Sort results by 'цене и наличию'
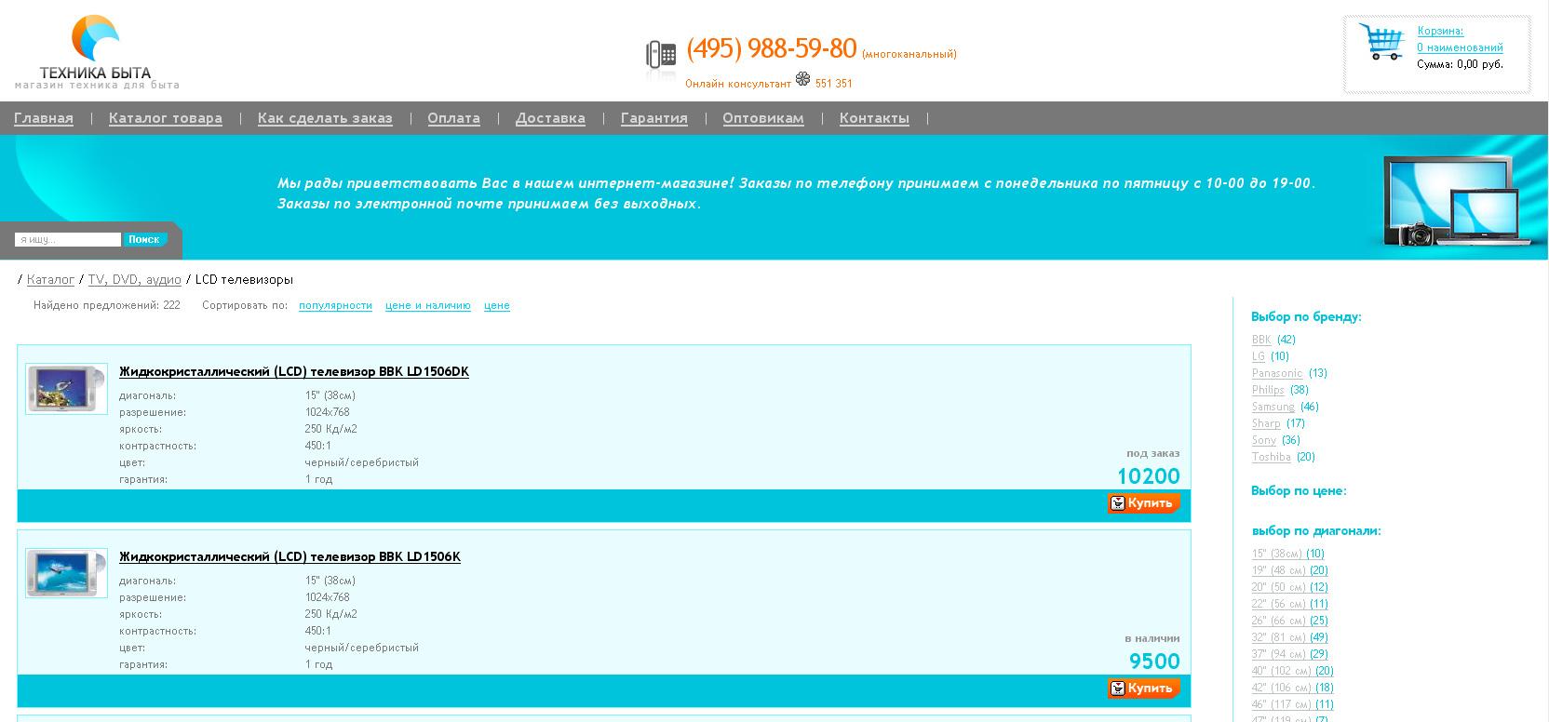The image size is (1549, 722). pyautogui.click(x=428, y=305)
